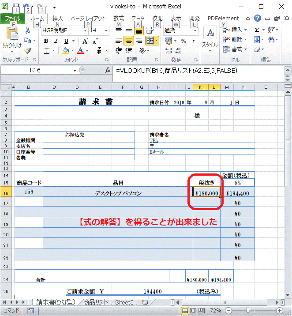
Task: Click the insert function fx icon
Action: point(107,71)
